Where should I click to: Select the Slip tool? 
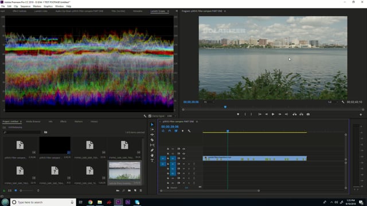pyautogui.click(x=152, y=145)
